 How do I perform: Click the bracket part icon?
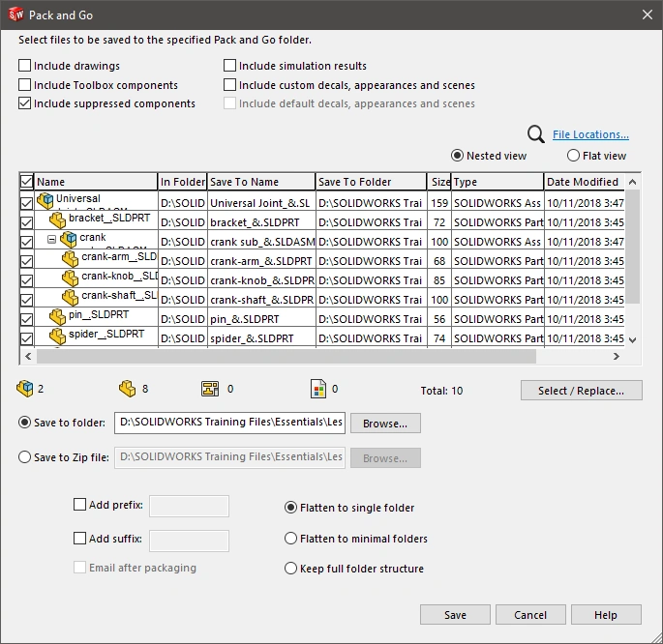click(x=57, y=220)
